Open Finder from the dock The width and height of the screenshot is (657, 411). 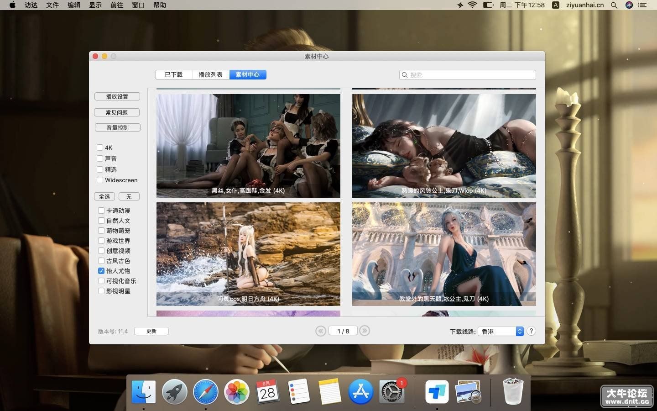click(x=144, y=392)
